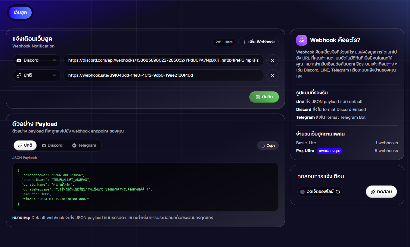This screenshot has width=410, height=247.
Task: Click the เว็บฮุค pill at top left
Action: pos(20,13)
